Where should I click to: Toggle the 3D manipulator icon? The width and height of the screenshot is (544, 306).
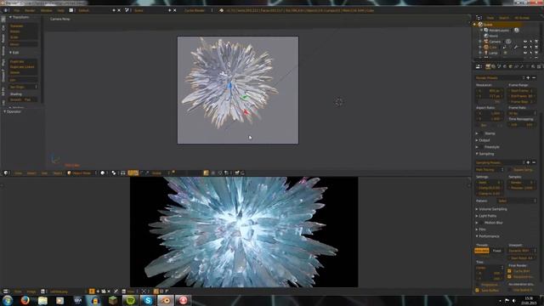tap(130, 173)
